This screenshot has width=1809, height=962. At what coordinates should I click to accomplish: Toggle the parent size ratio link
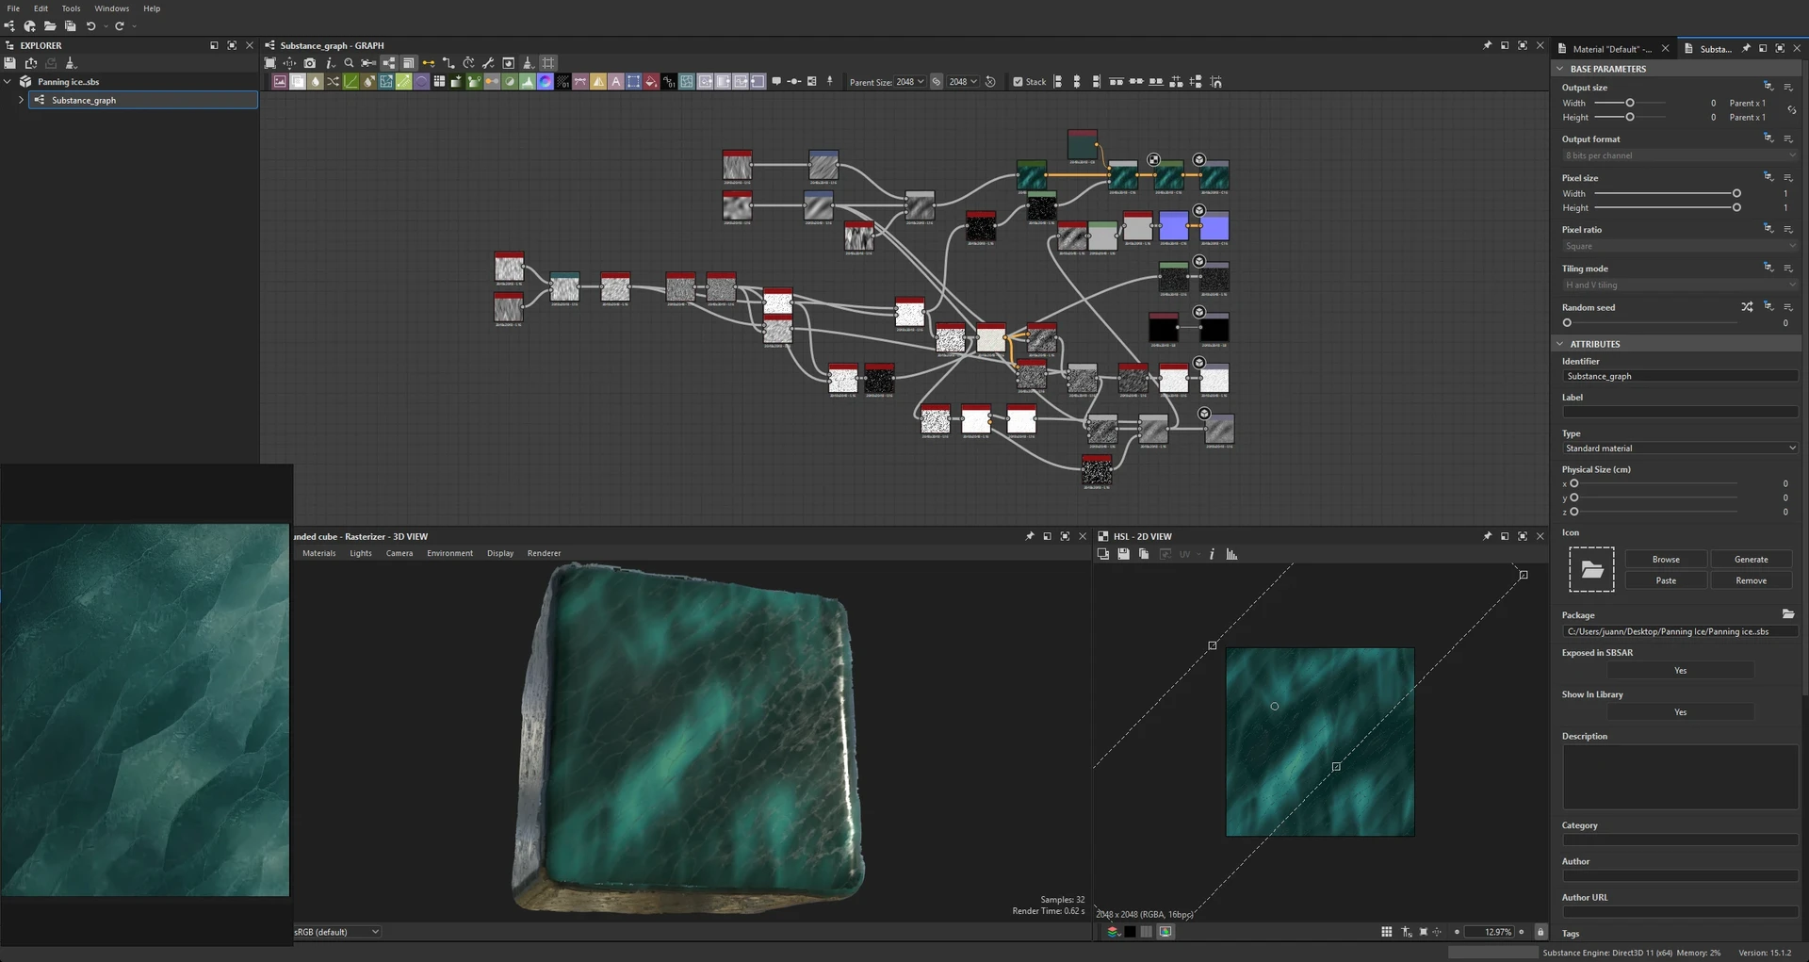[x=937, y=82]
